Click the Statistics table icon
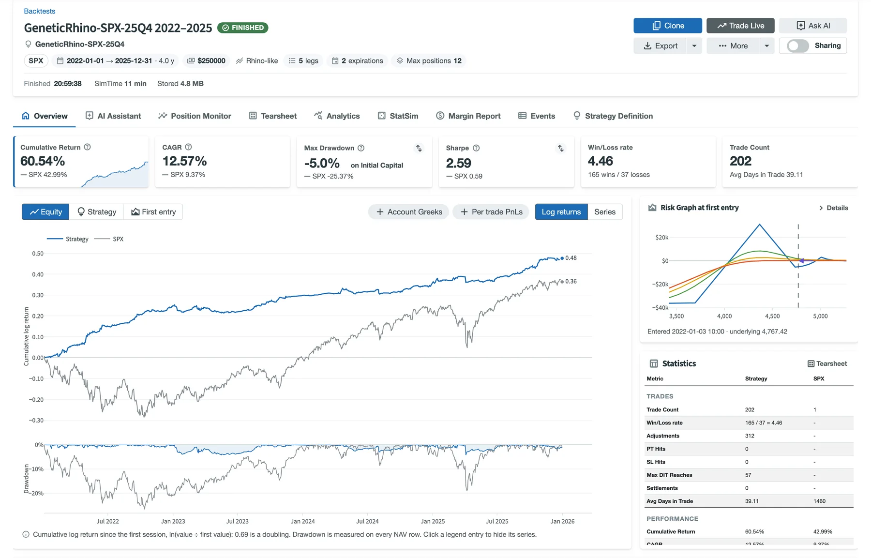This screenshot has width=871, height=558. [654, 363]
